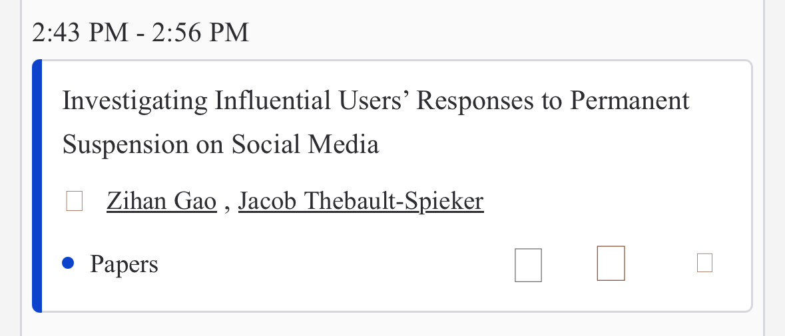Screen dimensions: 785x336
Task: Open Jacob Thebault-Spieker's author profile link
Action: [361, 201]
